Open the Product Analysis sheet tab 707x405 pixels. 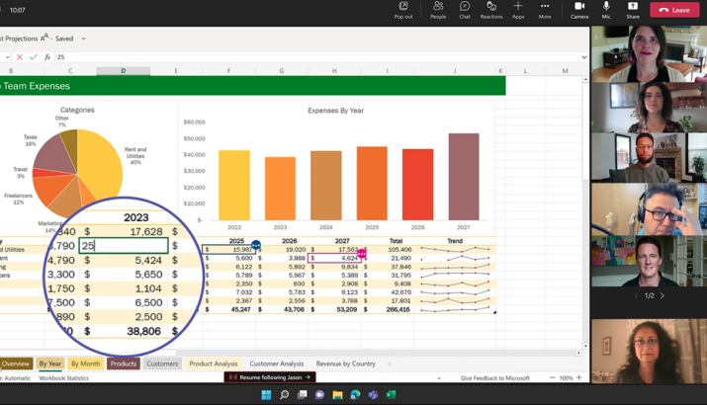pos(214,364)
